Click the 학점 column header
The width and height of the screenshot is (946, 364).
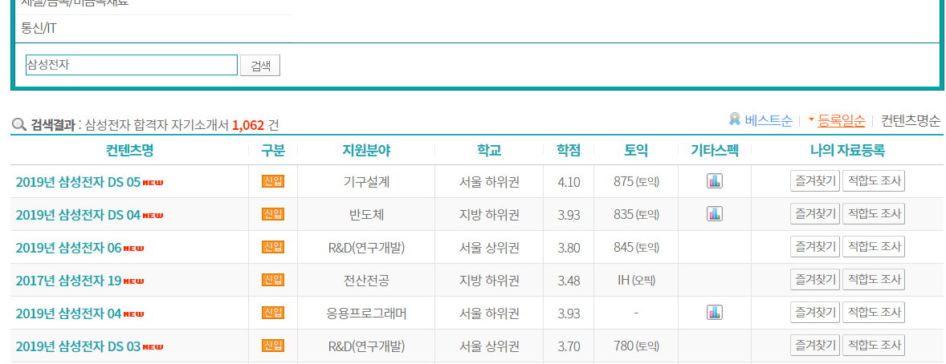(569, 151)
